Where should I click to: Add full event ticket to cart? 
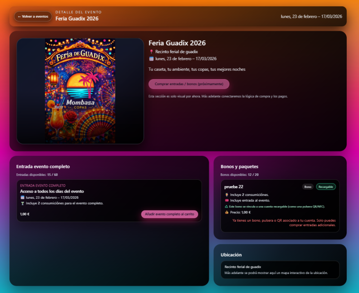pos(169,214)
